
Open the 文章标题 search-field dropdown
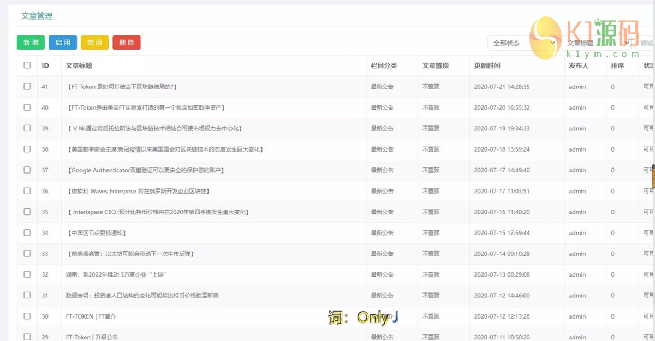point(596,43)
